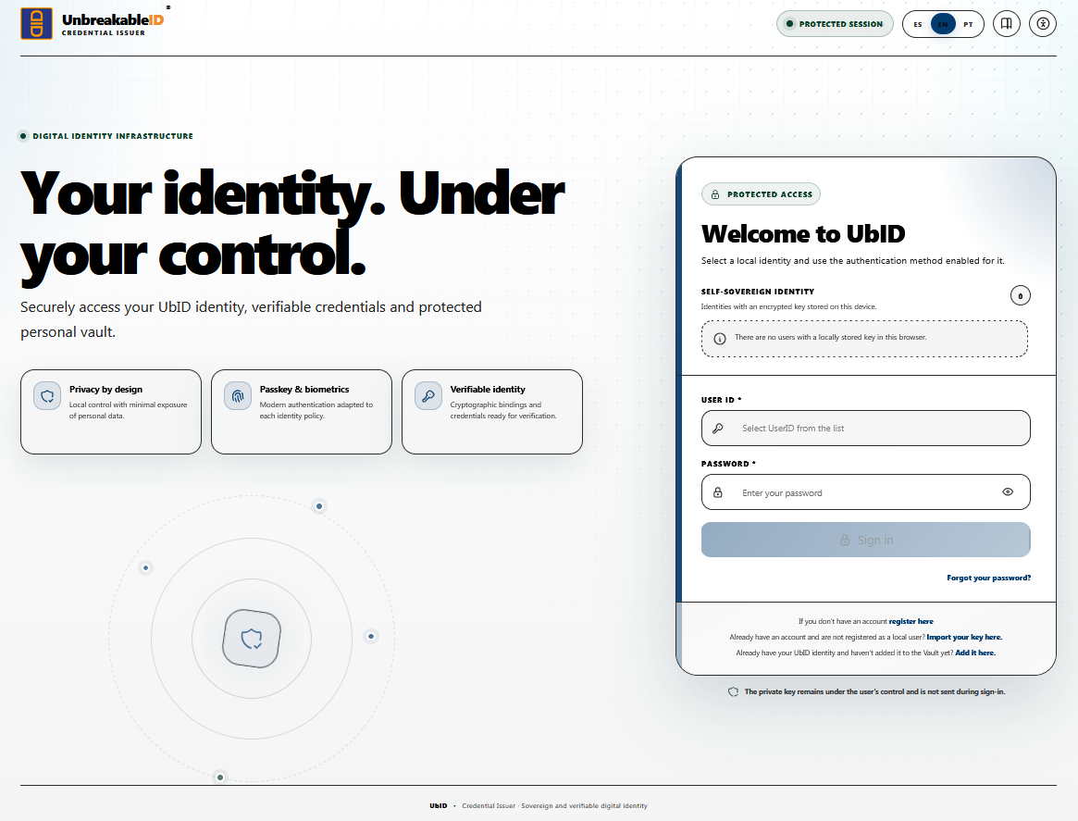Click the Sign in button

(865, 540)
